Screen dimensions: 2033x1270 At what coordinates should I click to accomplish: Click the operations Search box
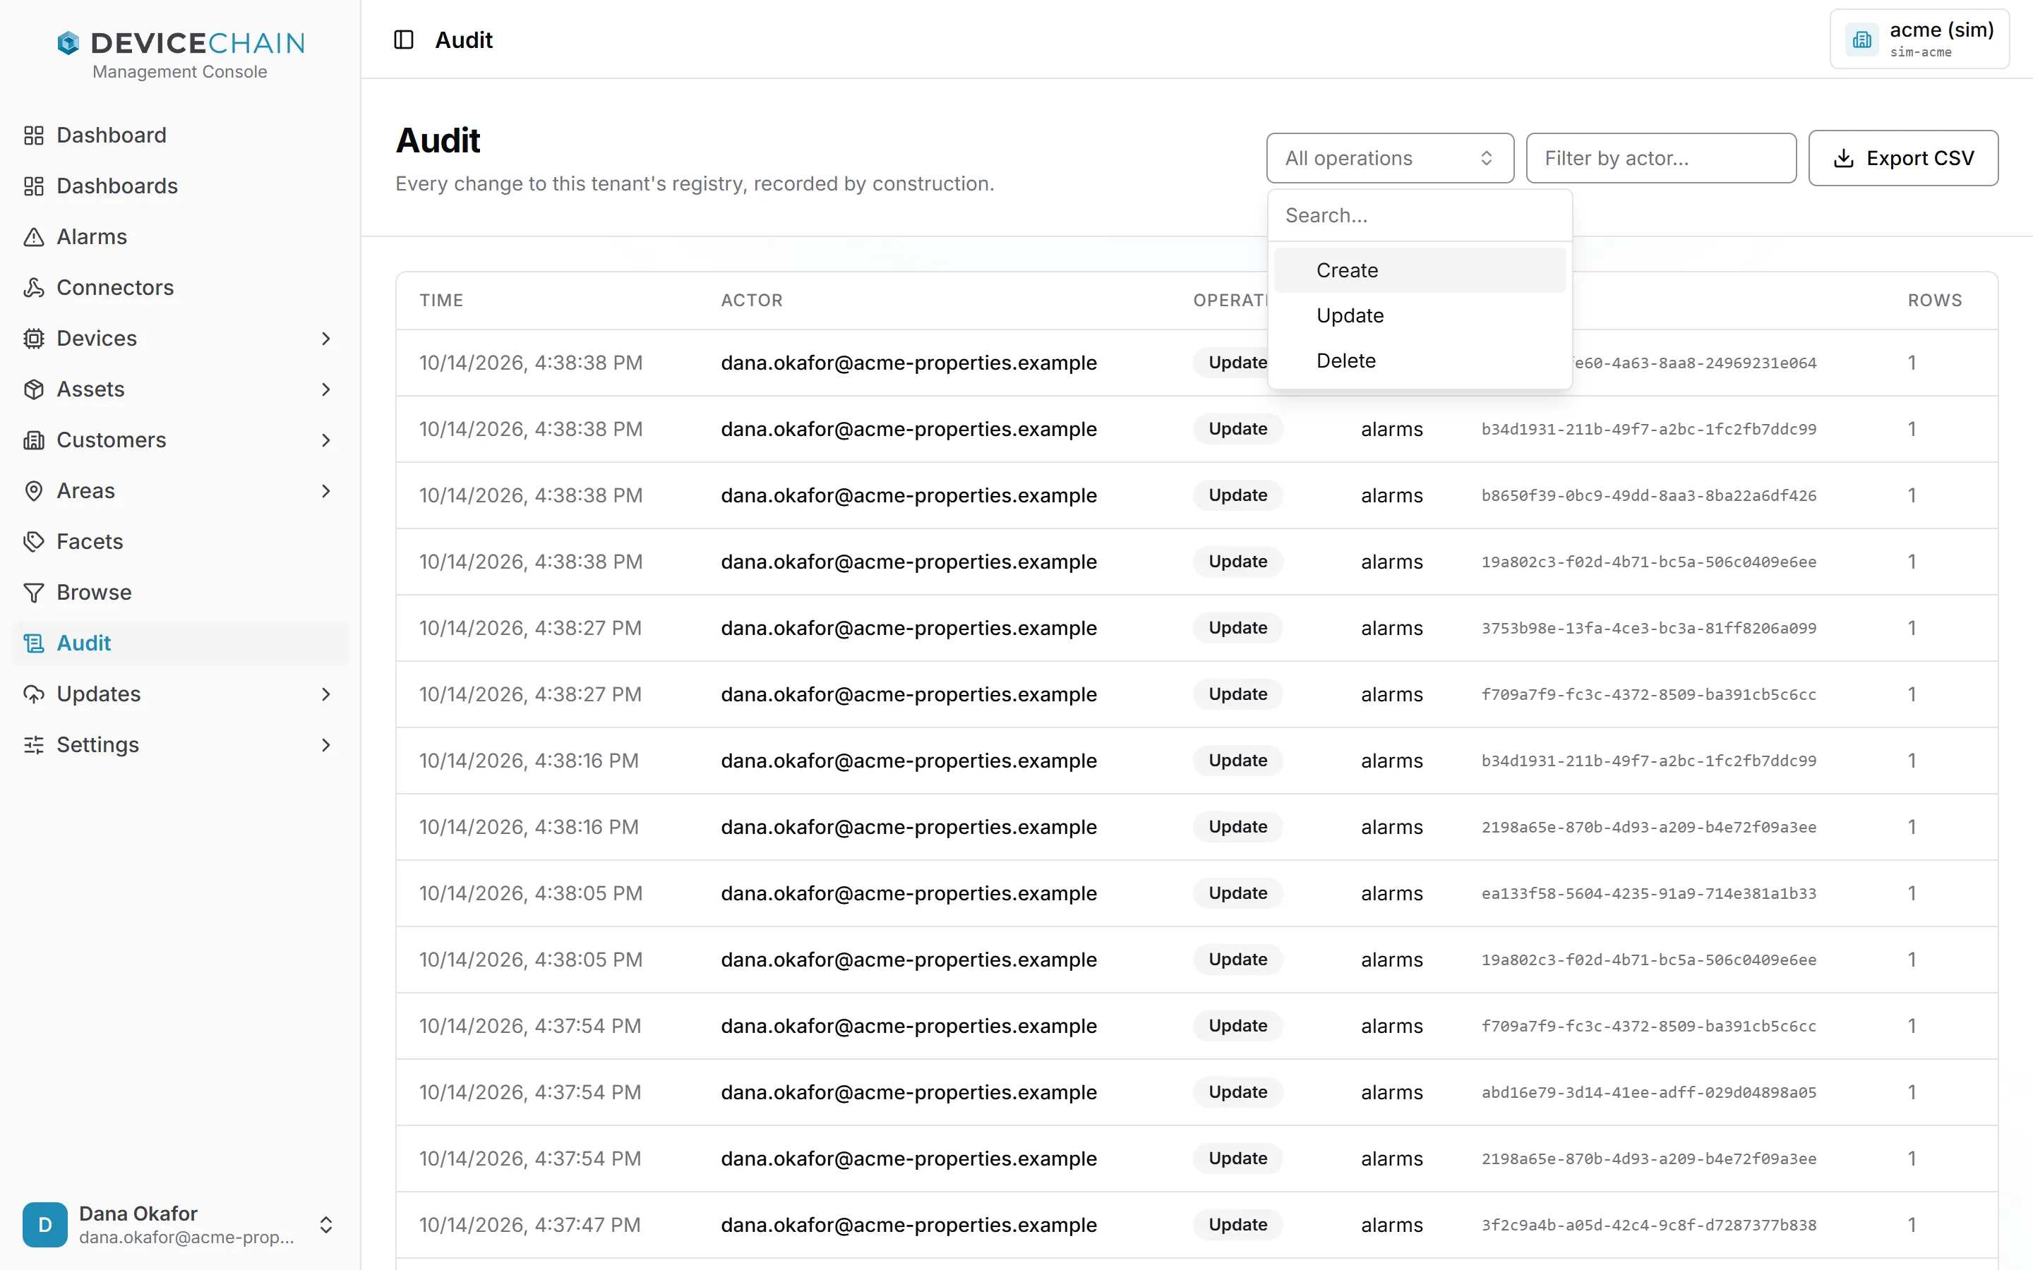pyautogui.click(x=1420, y=216)
